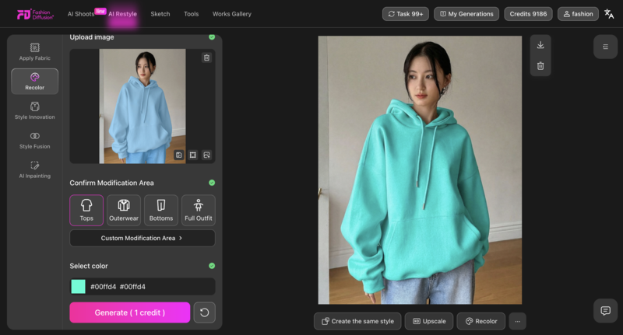The width and height of the screenshot is (623, 335).
Task: Open My Generations
Action: tap(466, 14)
